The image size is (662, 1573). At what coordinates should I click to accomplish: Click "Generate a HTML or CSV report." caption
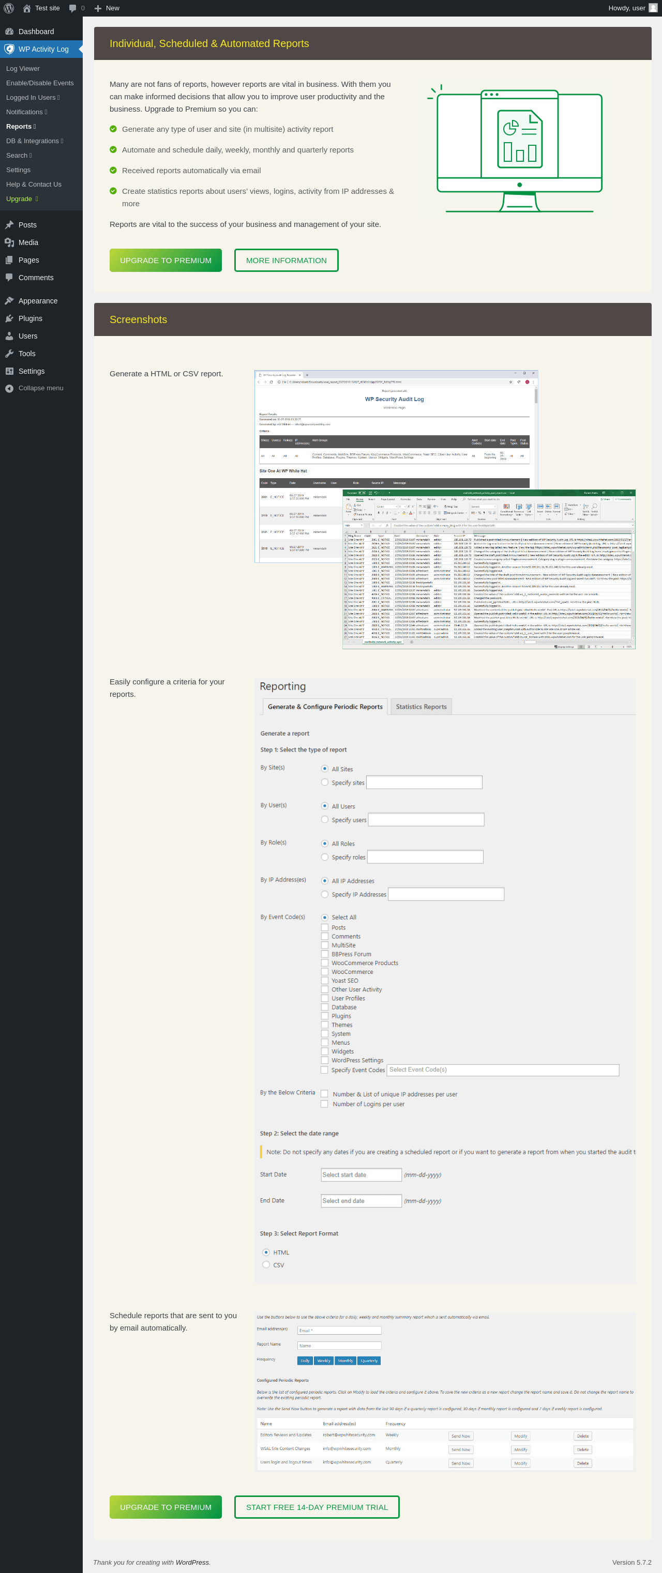click(166, 374)
